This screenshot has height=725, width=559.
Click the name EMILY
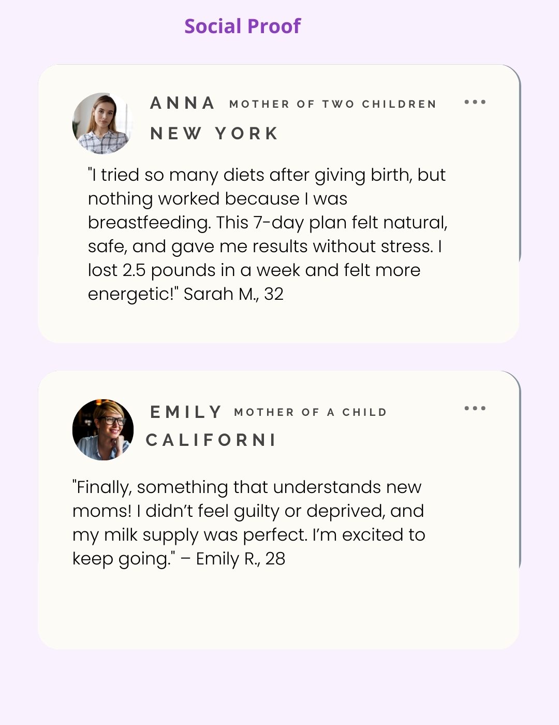pyautogui.click(x=186, y=412)
